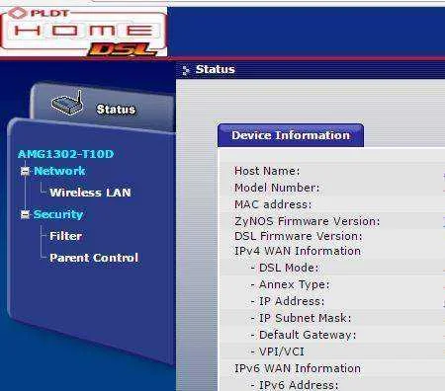Click the Status page heading
Screen dimensions: 445x391
pyautogui.click(x=216, y=69)
